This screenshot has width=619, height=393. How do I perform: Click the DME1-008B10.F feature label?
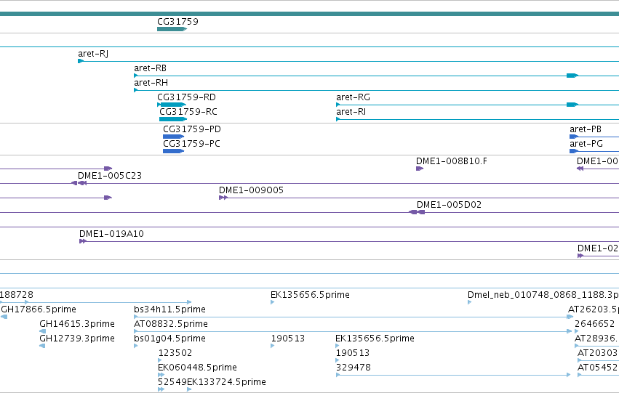[452, 161]
